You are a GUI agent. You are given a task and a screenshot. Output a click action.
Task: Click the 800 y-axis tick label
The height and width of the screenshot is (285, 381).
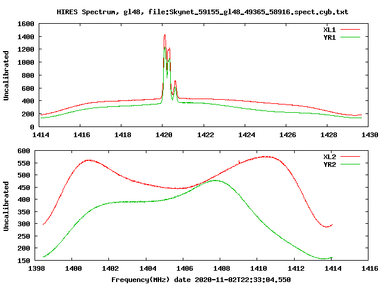[28, 75]
